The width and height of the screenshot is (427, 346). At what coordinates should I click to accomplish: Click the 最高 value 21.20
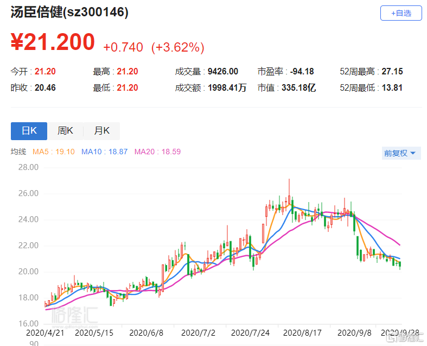point(127,72)
